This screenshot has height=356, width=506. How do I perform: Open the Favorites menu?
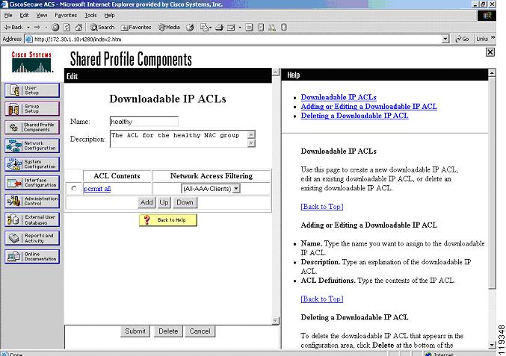coord(66,15)
